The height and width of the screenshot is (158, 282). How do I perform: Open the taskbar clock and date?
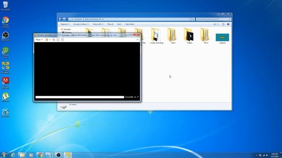click(x=275, y=155)
